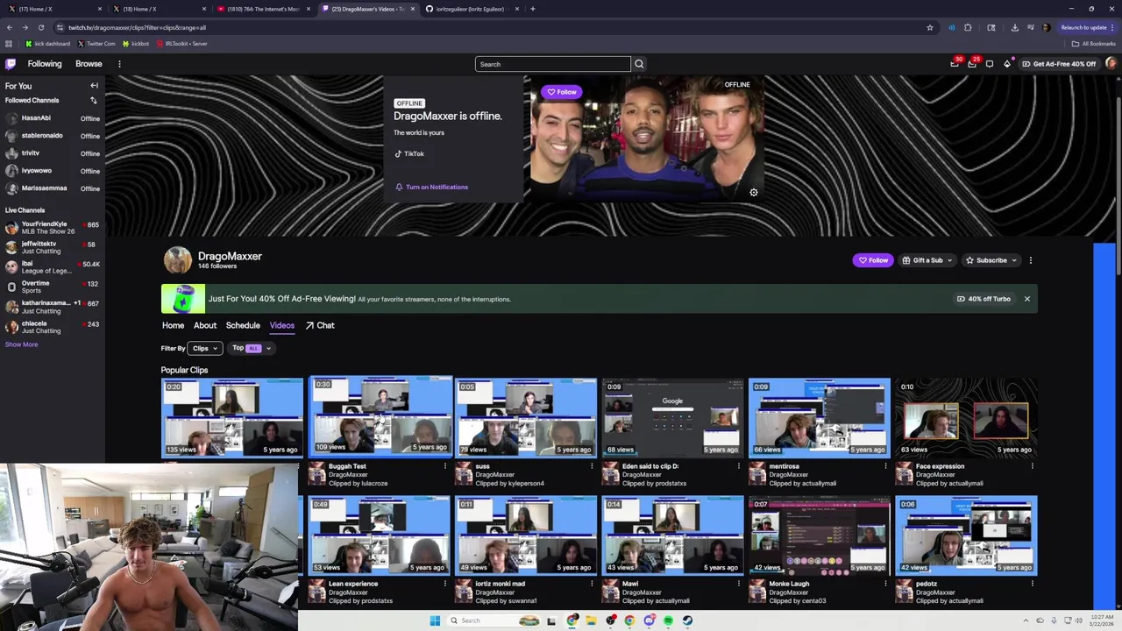This screenshot has height=631, width=1122.
Task: Expand the Subscribe dropdown
Action: [x=991, y=260]
